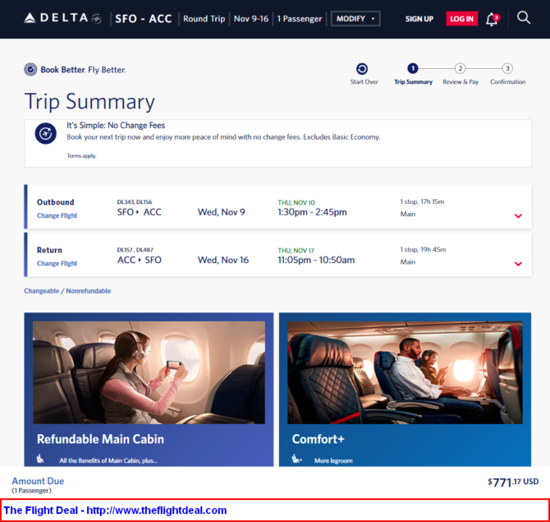550x522 pixels.
Task: Click Change Flight under Outbound
Action: tap(57, 215)
